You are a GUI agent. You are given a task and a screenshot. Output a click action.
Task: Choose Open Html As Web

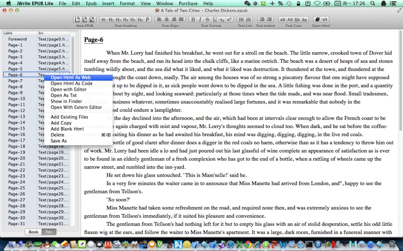(79, 77)
